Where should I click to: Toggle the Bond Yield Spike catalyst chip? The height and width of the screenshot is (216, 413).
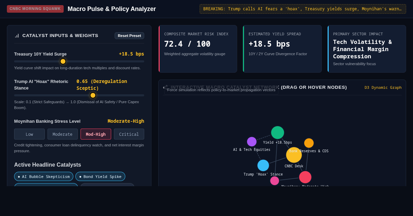[x=100, y=177]
